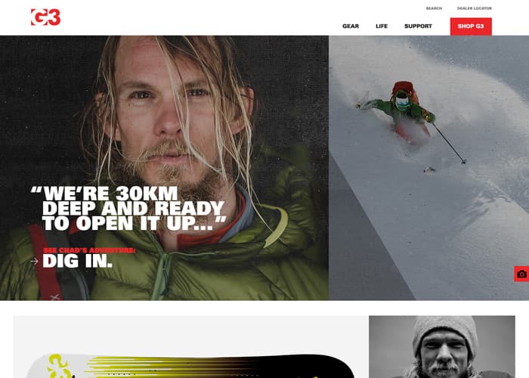529x378 pixels.
Task: Click the green G3 logo on ski
Action: [60, 366]
